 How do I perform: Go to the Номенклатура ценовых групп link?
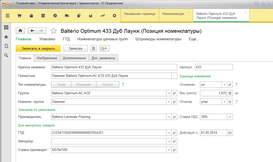(x=103, y=39)
